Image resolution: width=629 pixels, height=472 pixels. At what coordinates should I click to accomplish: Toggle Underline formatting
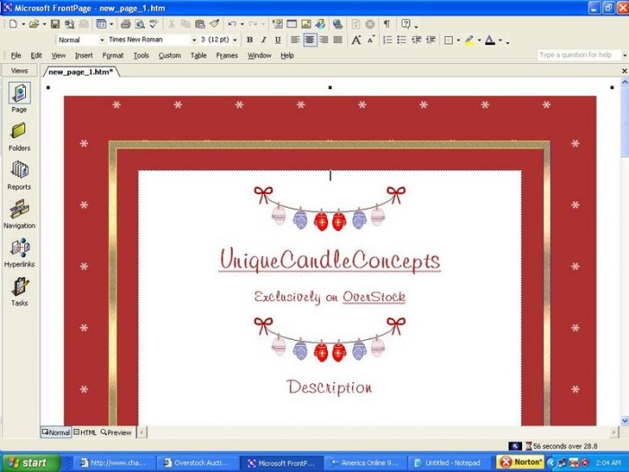click(278, 40)
